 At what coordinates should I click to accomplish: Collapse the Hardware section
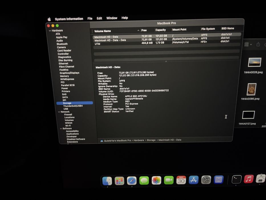click(50, 31)
